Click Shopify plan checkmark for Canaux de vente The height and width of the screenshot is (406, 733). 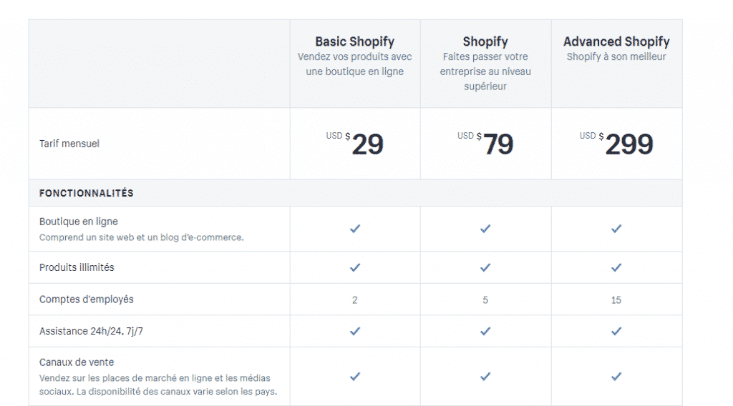coord(485,376)
